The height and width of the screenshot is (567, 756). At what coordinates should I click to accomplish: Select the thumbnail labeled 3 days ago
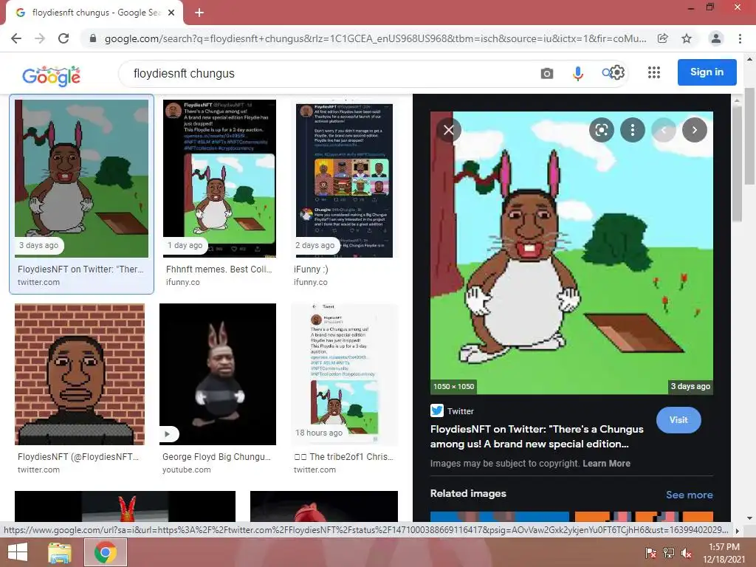[81, 178]
